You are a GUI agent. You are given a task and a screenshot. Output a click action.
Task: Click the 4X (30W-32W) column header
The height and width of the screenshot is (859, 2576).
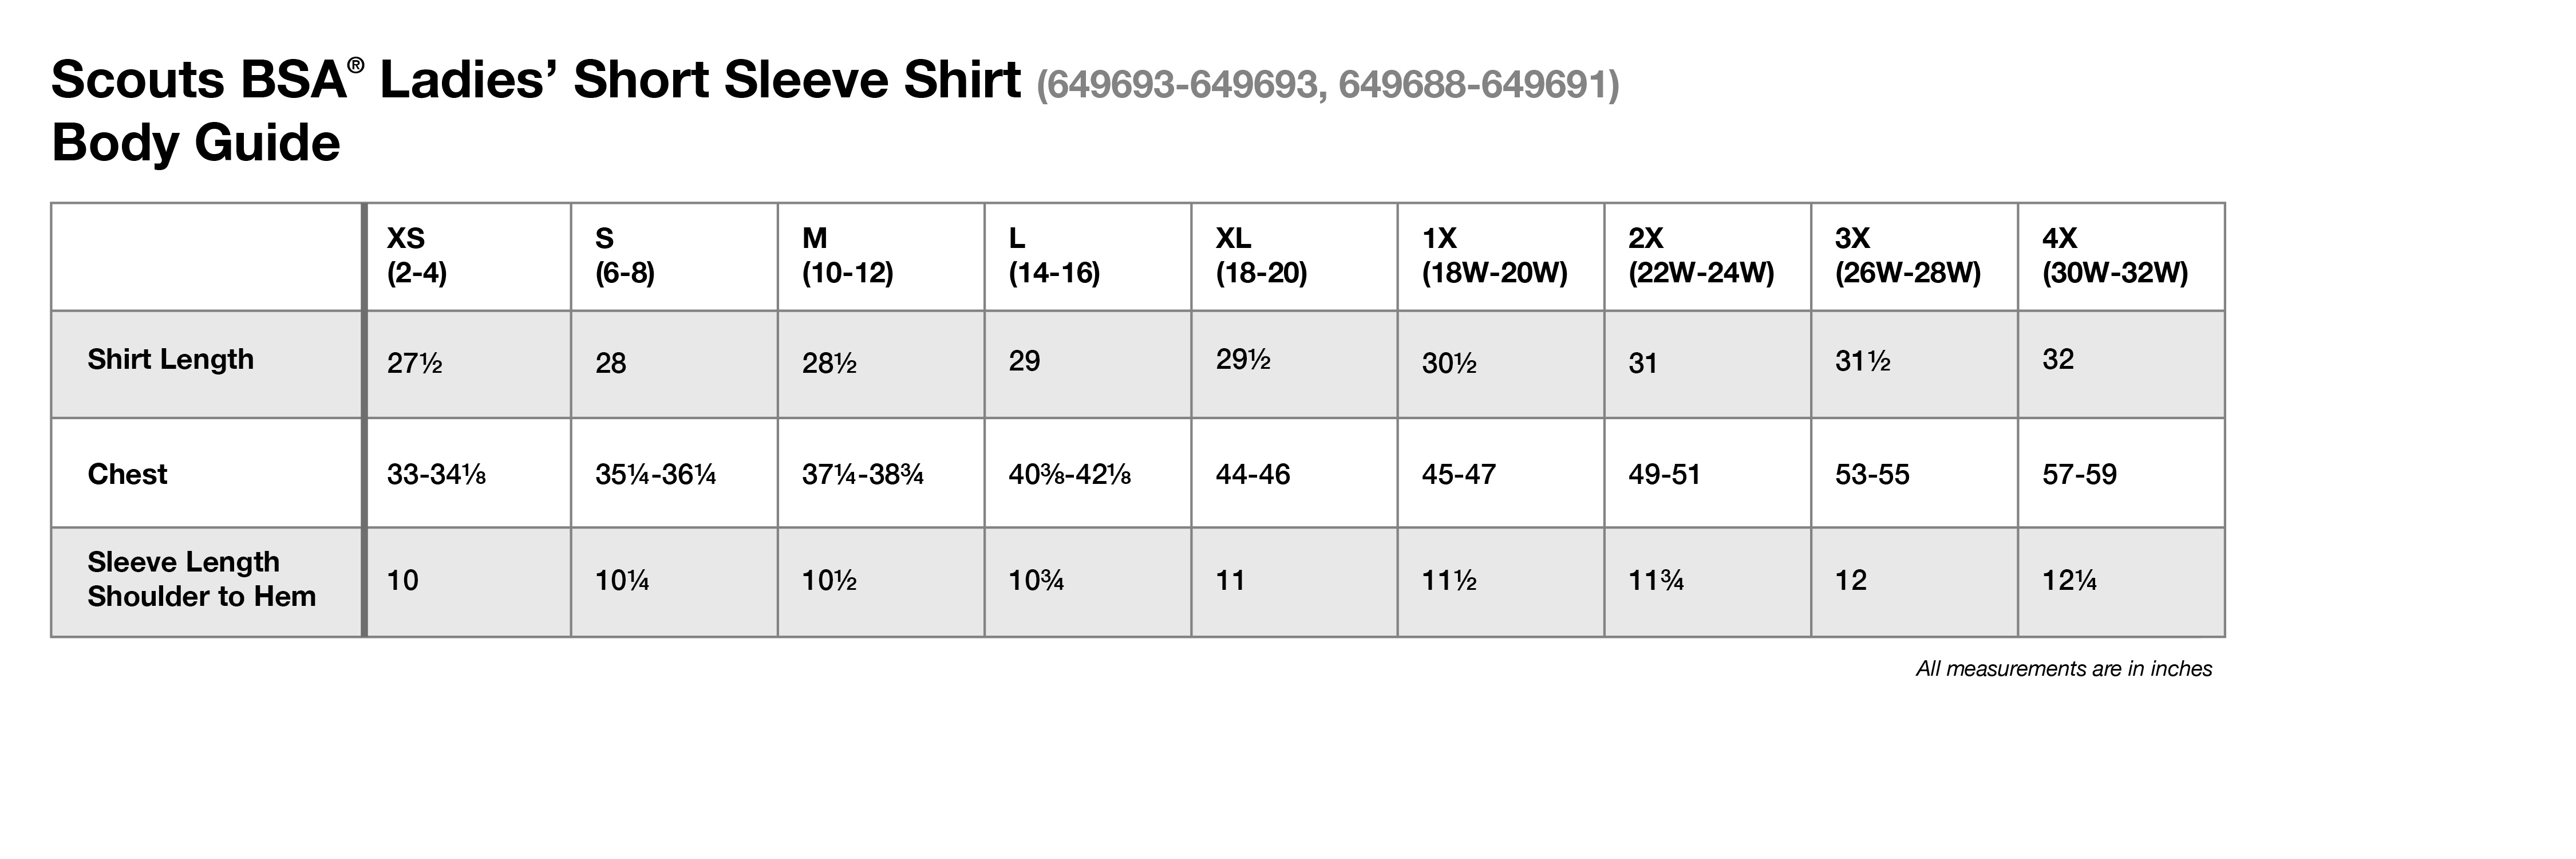point(2121,257)
